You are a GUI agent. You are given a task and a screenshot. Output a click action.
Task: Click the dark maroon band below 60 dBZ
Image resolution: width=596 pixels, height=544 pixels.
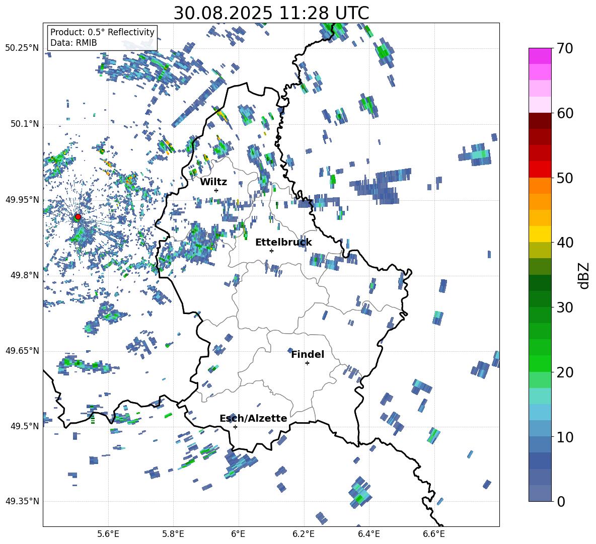coord(540,121)
